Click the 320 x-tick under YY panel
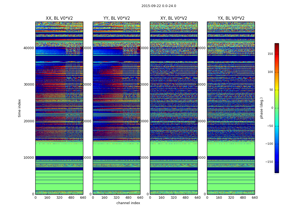283x216 pixels. [x=116, y=198]
